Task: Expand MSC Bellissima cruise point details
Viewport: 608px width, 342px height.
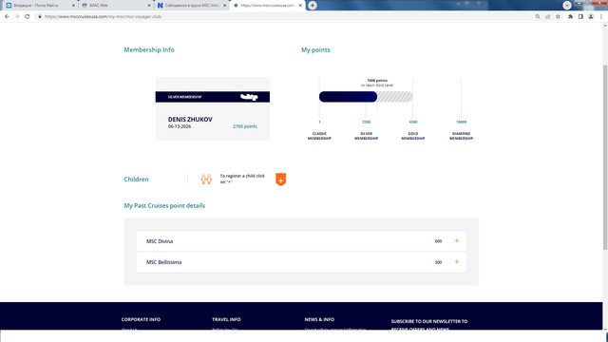Action: [x=457, y=262]
